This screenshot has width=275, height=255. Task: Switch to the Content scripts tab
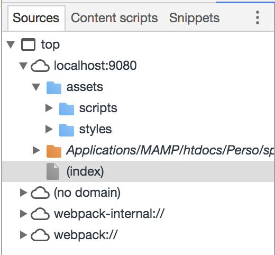pos(114,18)
